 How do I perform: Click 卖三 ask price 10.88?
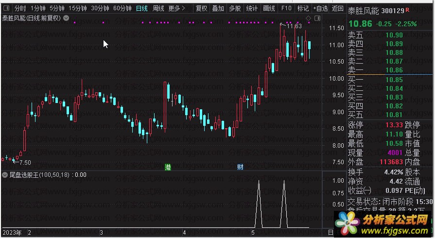click(x=394, y=52)
